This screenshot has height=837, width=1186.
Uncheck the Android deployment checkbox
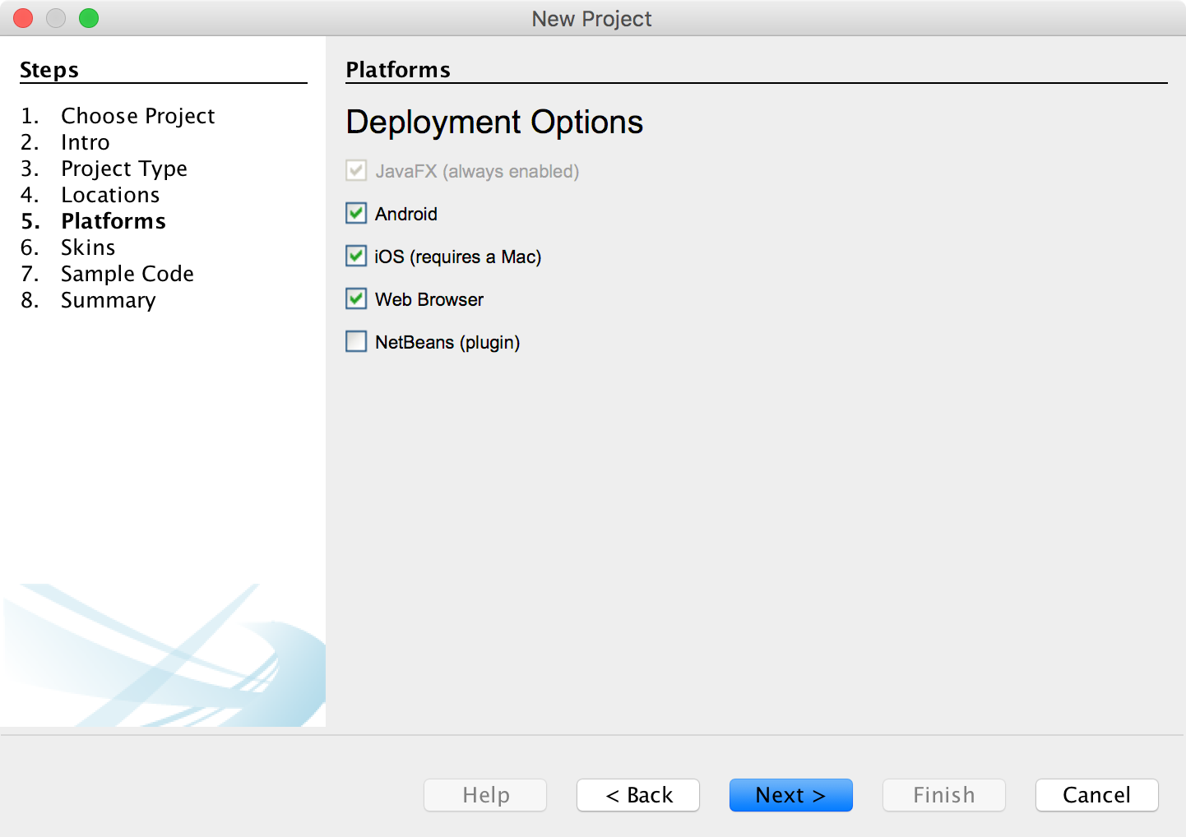[x=356, y=214]
